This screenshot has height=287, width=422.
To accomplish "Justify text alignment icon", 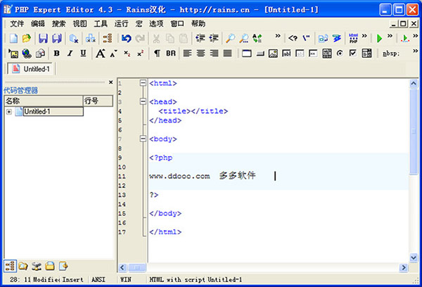I will click(228, 53).
